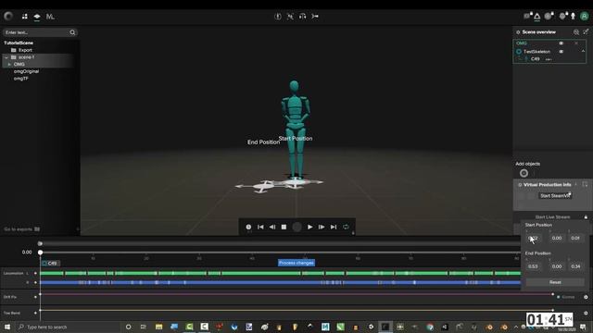
Task: Click the Start Position X value field
Action: pos(534,238)
